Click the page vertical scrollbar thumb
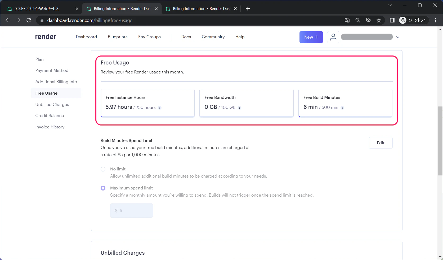Viewport: 443px width, 260px height. point(440,141)
